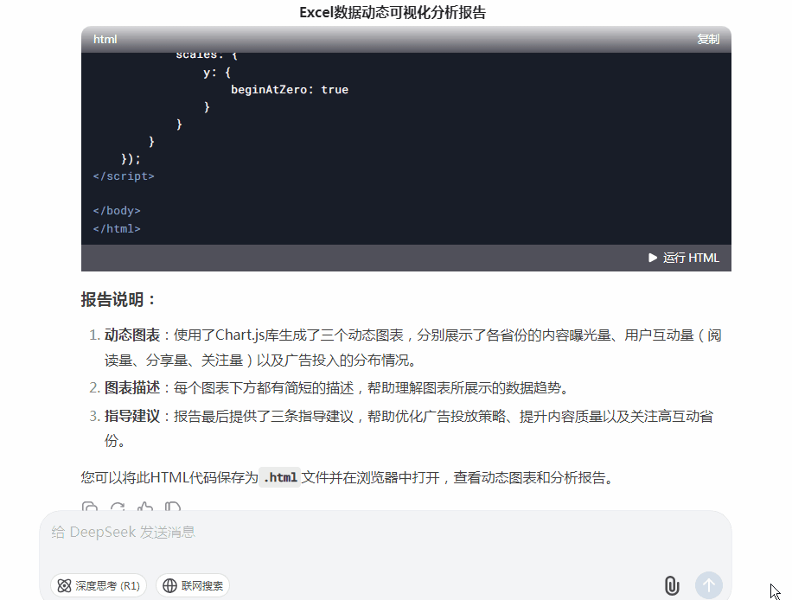Click the closing </html> tag
Viewport: 792px width, 600px height.
point(117,229)
